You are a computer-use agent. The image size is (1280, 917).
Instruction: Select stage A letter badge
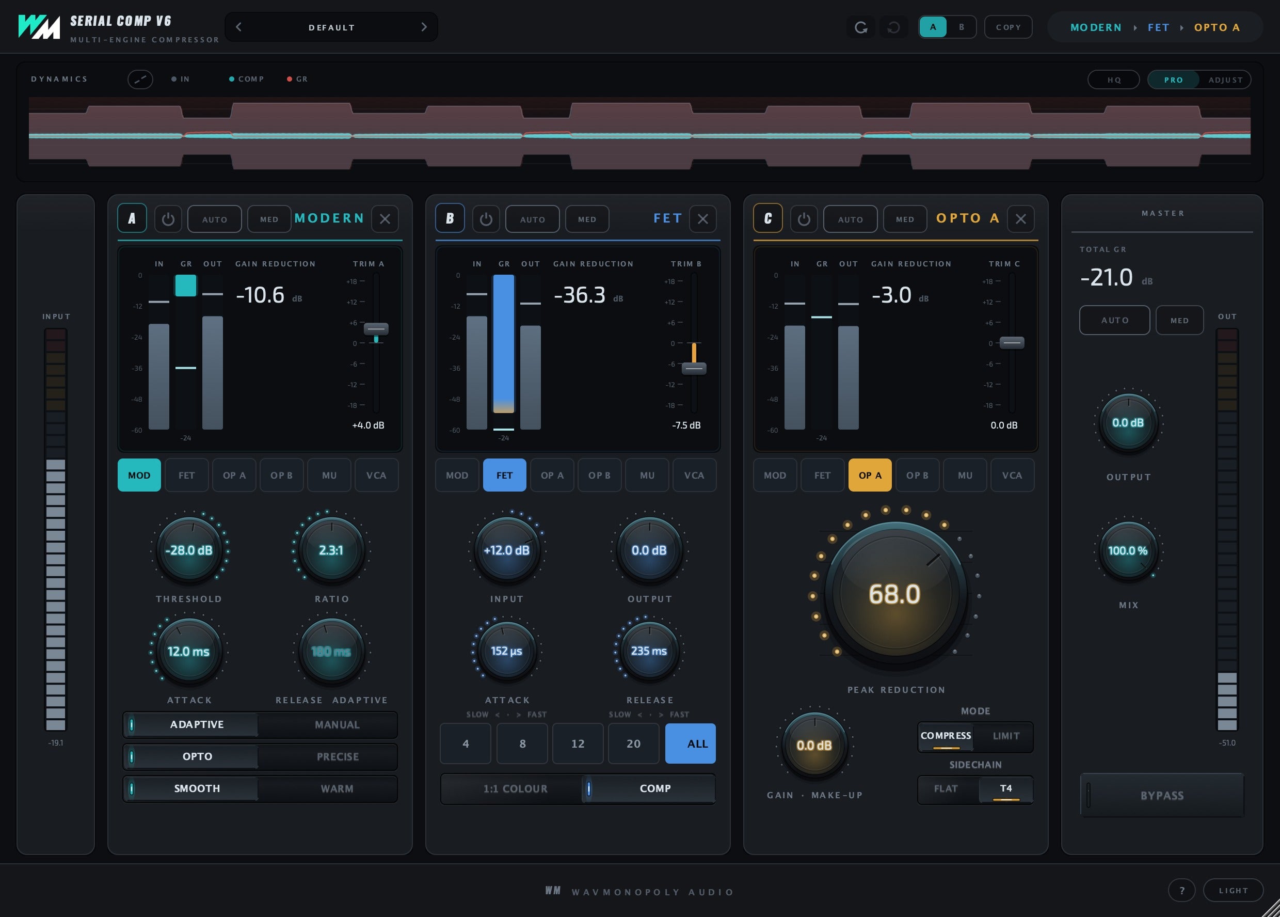point(132,218)
